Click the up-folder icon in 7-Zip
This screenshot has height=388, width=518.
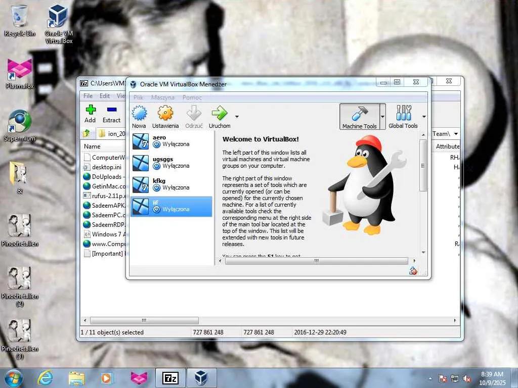87,133
